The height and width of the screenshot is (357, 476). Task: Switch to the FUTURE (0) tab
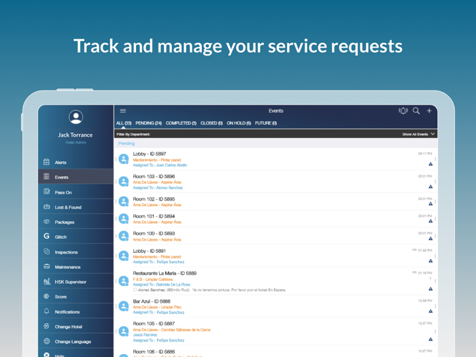[x=266, y=123]
